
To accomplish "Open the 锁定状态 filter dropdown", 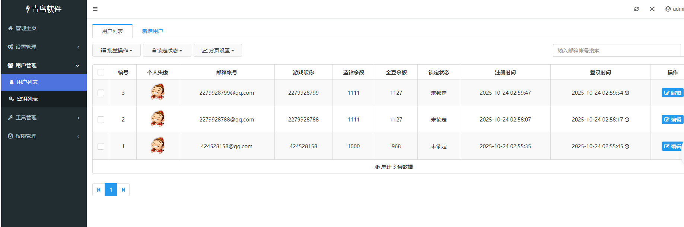I will pyautogui.click(x=167, y=51).
